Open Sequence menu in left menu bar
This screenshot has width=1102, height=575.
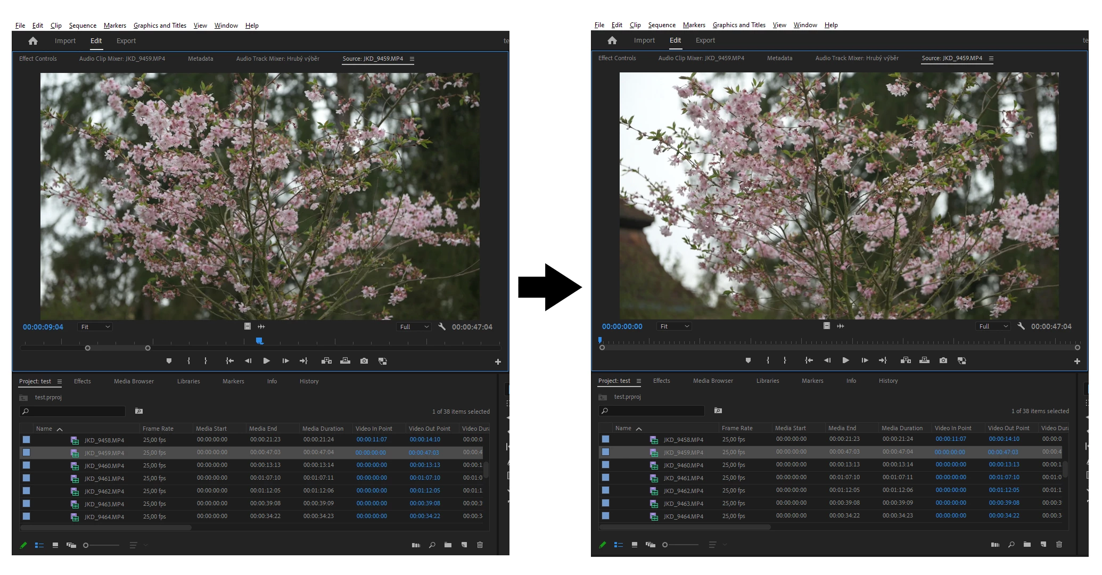[x=83, y=26]
